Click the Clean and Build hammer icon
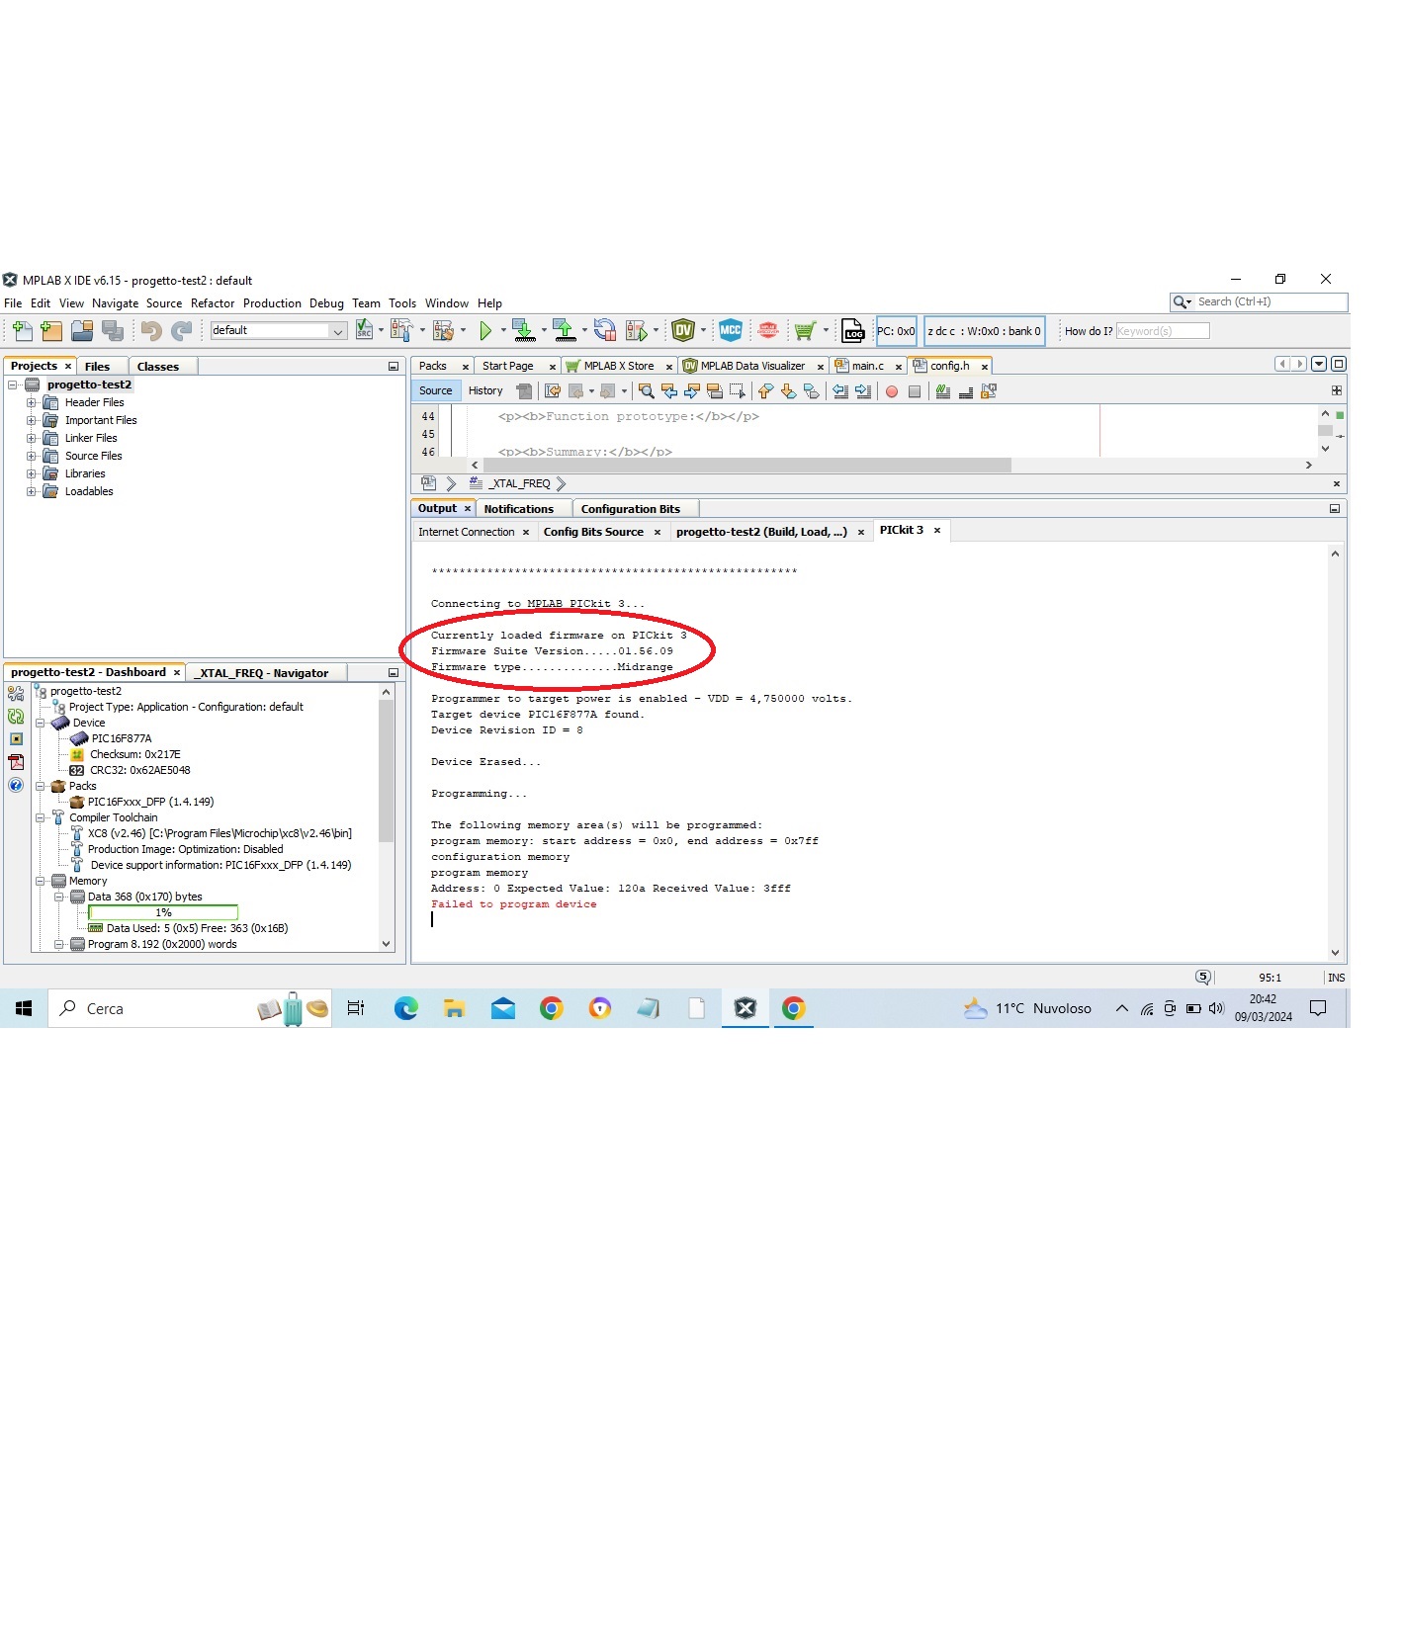The width and height of the screenshot is (1404, 1625). [x=399, y=331]
